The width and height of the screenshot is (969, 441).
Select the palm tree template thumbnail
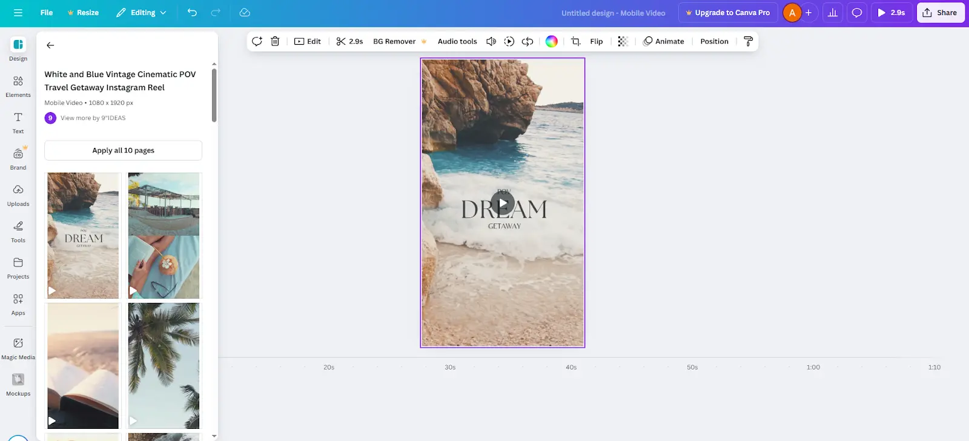tap(164, 366)
